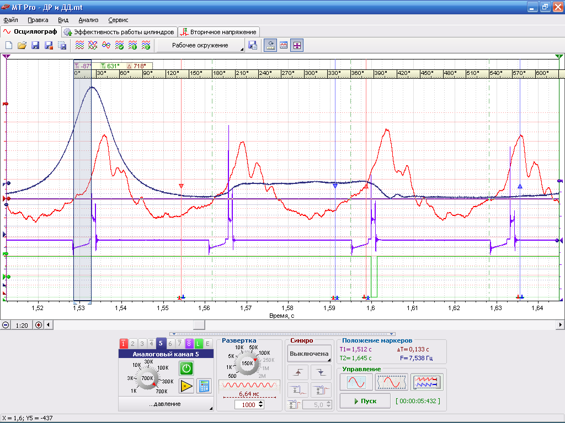
Task: Click the calculator icon in channel panel
Action: coord(204,386)
